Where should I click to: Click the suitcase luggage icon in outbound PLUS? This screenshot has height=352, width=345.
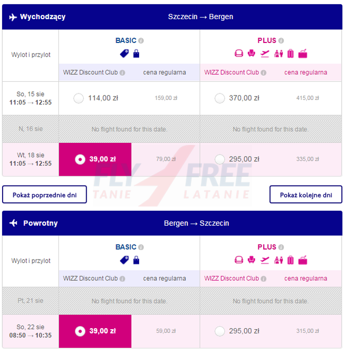pyautogui.click(x=290, y=54)
